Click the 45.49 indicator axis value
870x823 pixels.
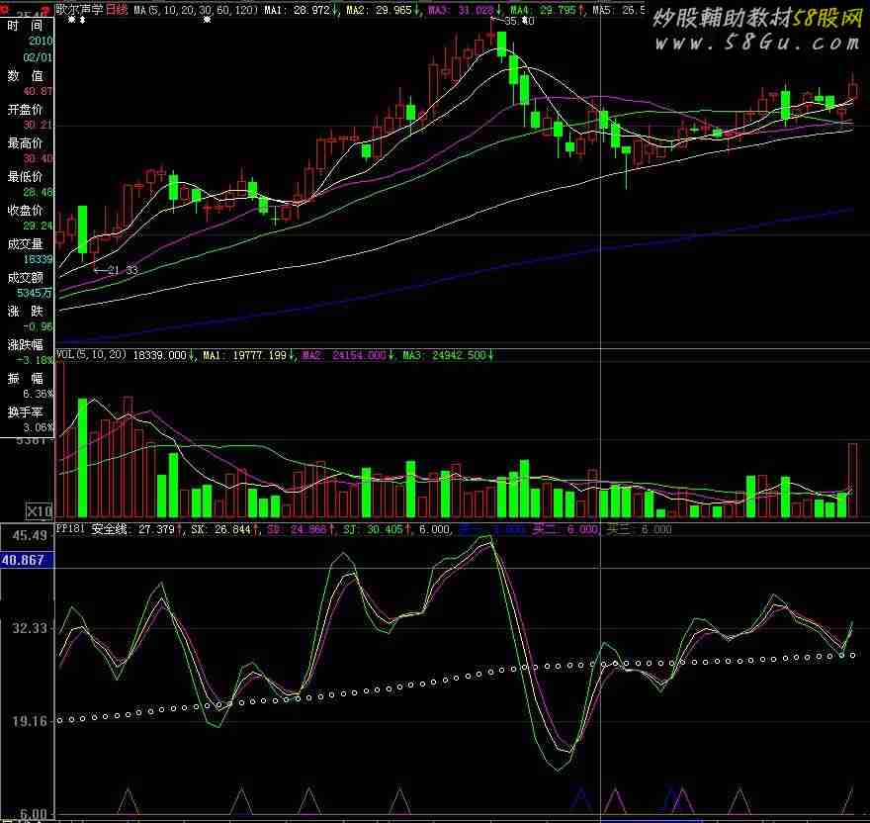click(30, 535)
